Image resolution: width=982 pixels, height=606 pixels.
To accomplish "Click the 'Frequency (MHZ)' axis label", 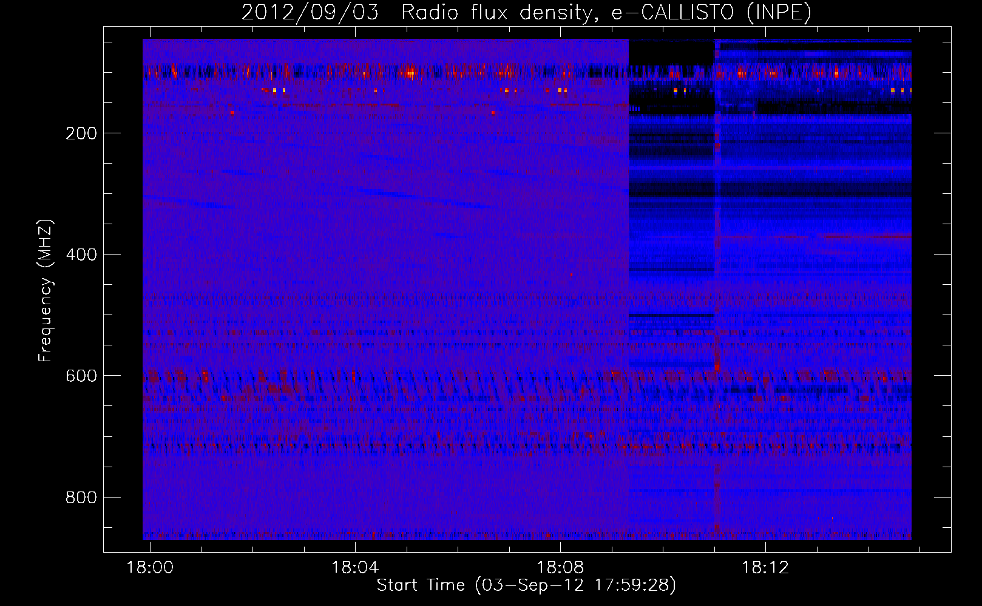I will tap(45, 291).
